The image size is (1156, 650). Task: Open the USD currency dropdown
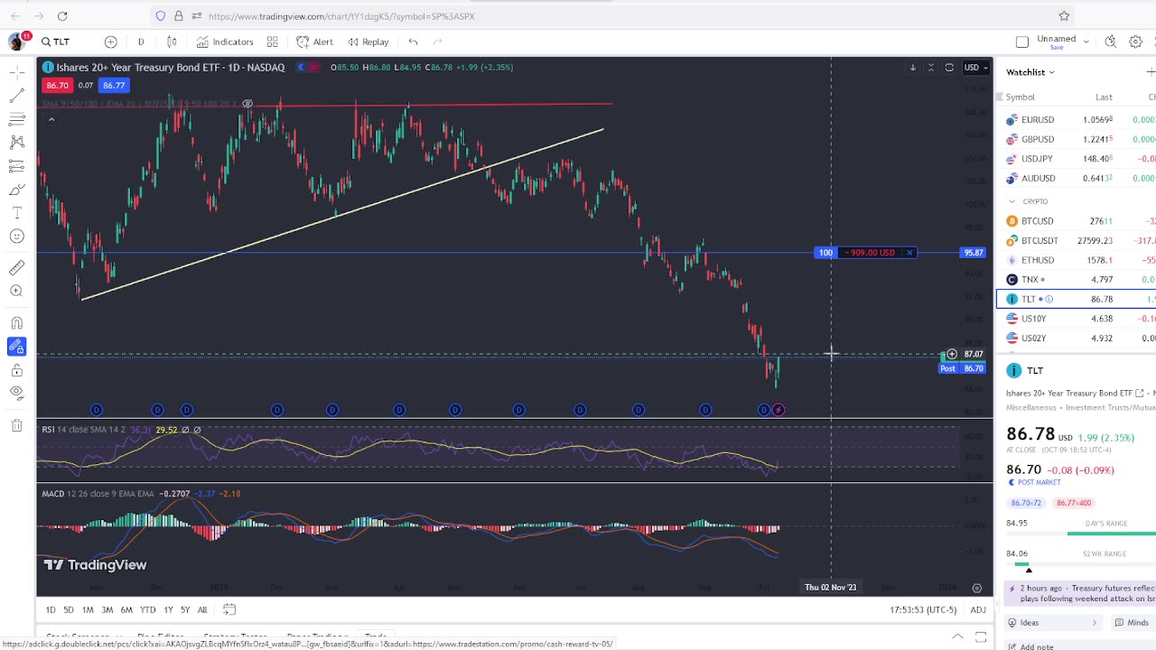point(975,68)
